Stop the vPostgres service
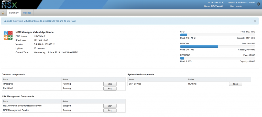The height and width of the screenshot is (117, 262). click(x=110, y=84)
